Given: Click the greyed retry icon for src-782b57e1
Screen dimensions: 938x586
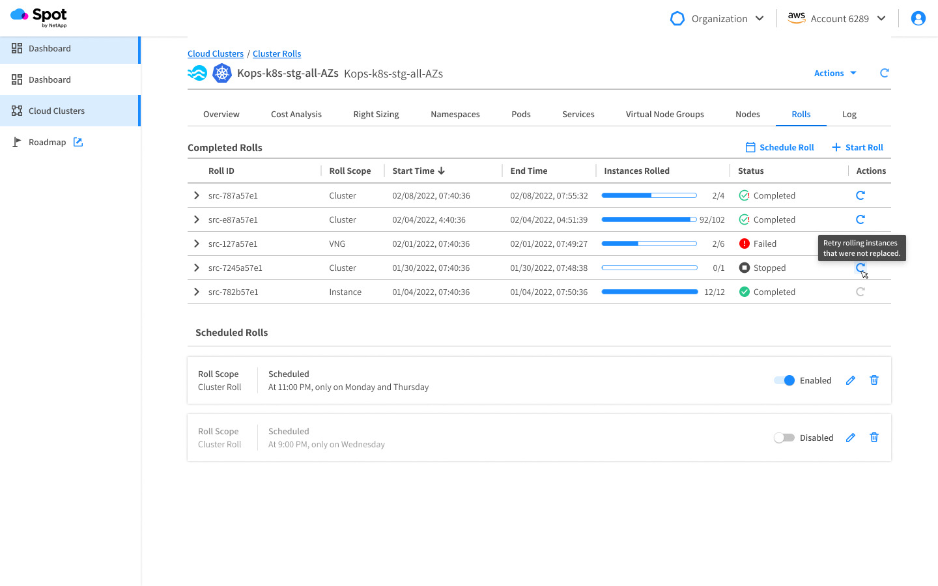Looking at the screenshot, I should [860, 292].
